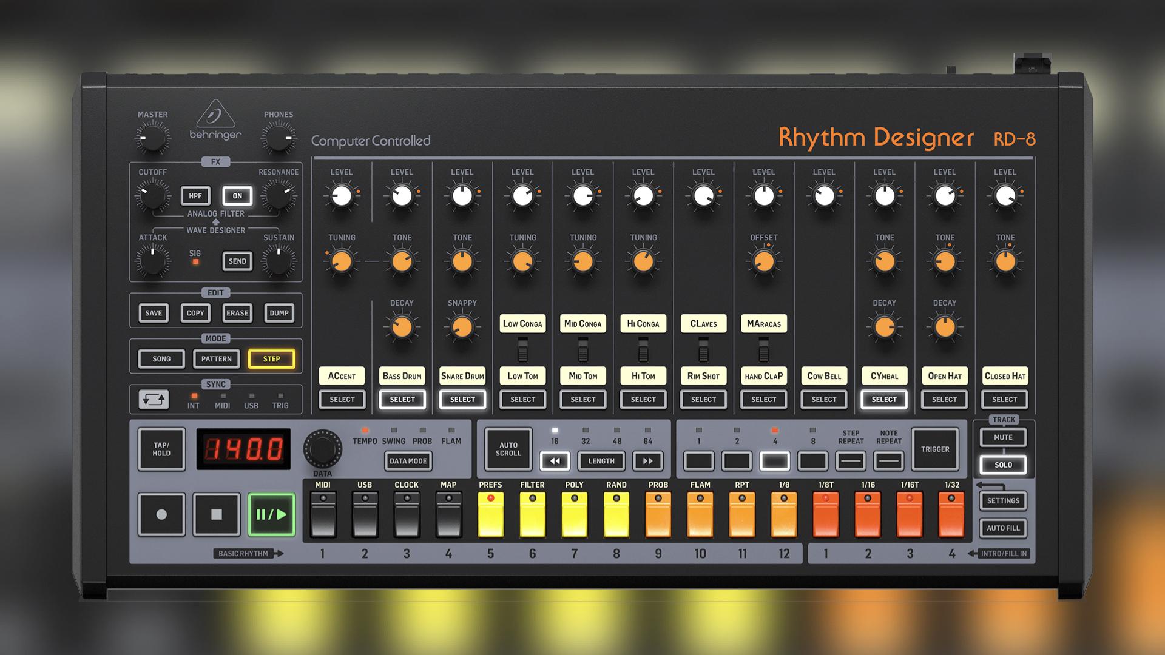Click the AUTO FILL button
This screenshot has height=655, width=1165.
(1003, 528)
